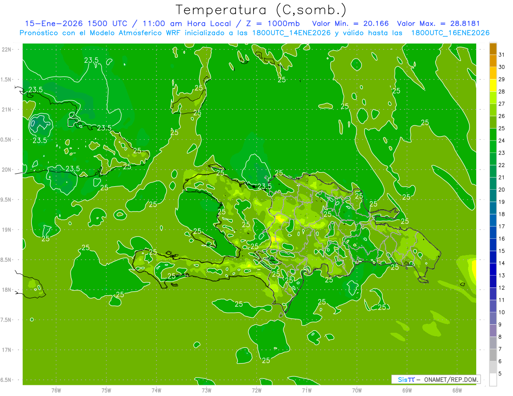Click the green swatch between 24 and 25
The height and width of the screenshot is (396, 513).
[493, 135]
